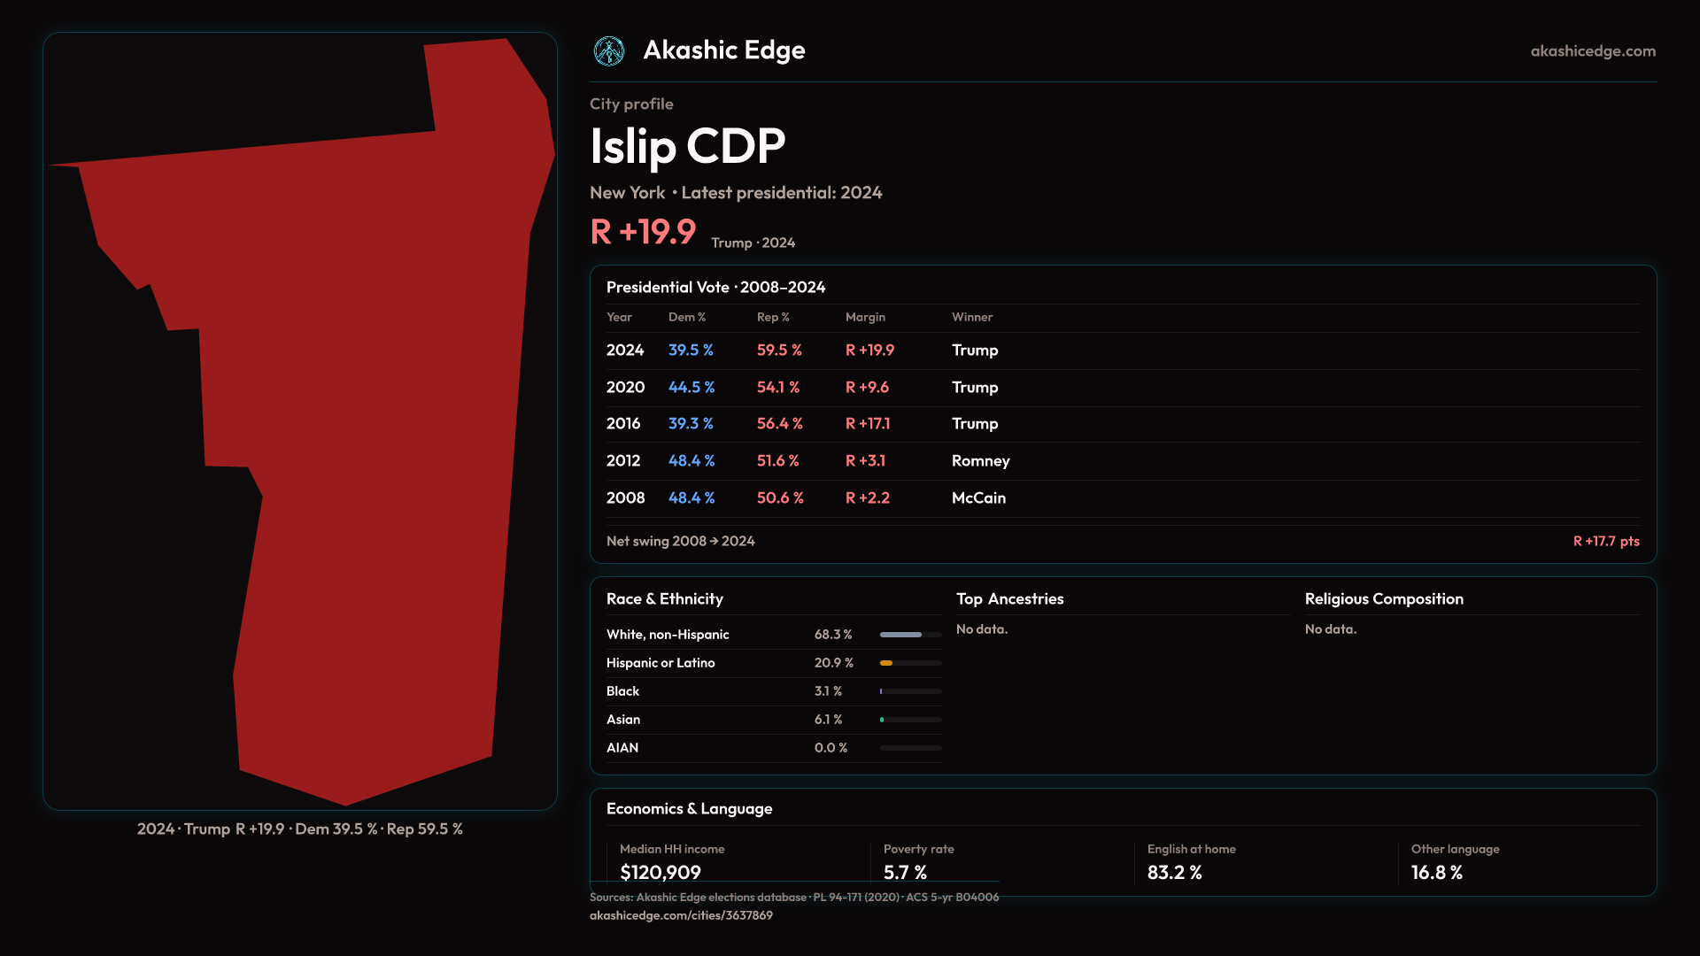Screen dimensions: 1700x956
Task: Click the Akashic Edge logo icon
Action: coord(609,51)
